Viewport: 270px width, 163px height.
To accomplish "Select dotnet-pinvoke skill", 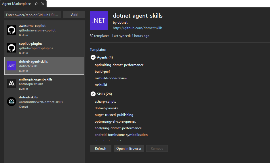I will (107, 108).
